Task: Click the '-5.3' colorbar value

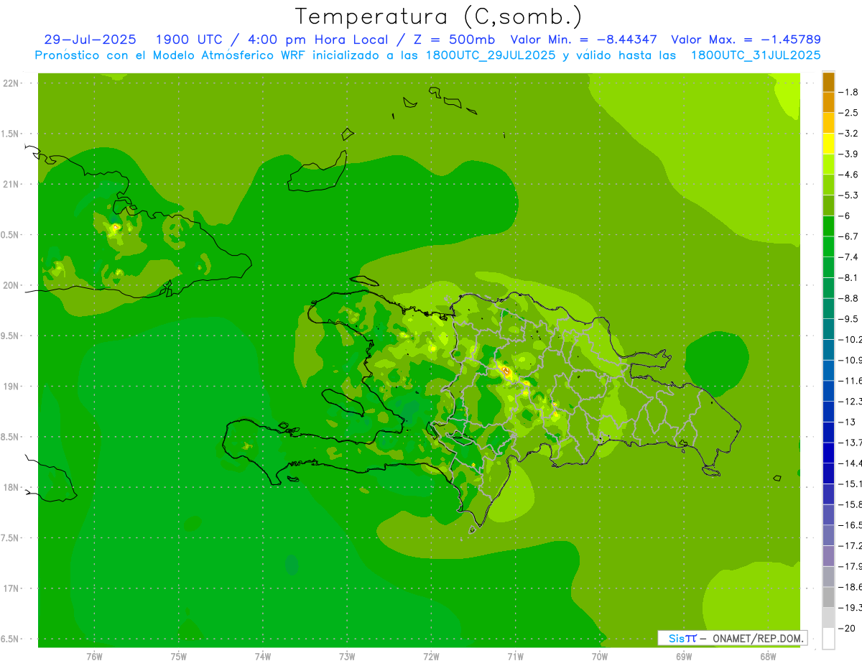Action: click(848, 195)
